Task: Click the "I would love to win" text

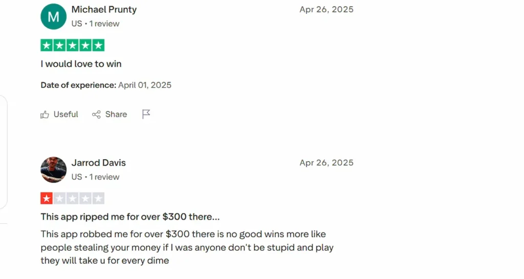Action: [x=81, y=64]
